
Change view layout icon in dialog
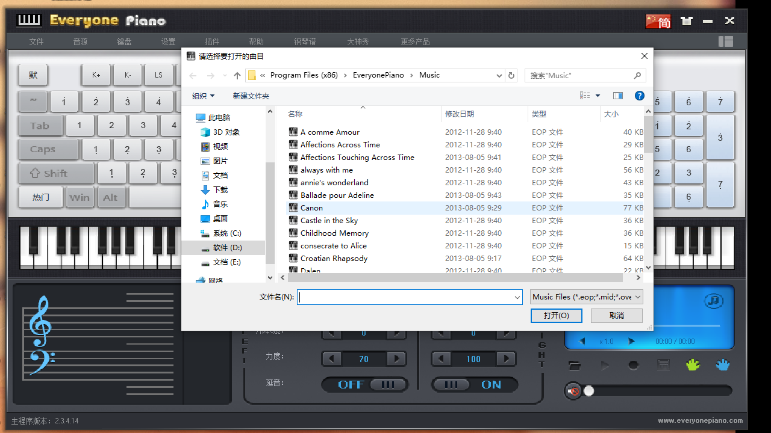585,96
